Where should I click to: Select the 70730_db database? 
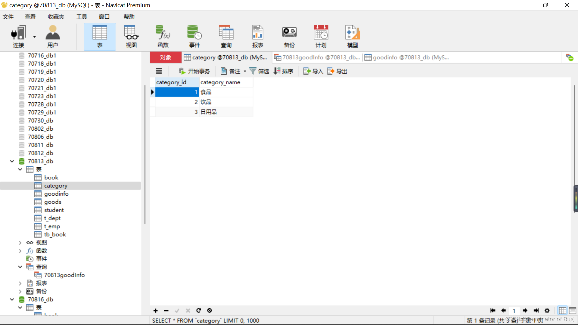[40, 121]
